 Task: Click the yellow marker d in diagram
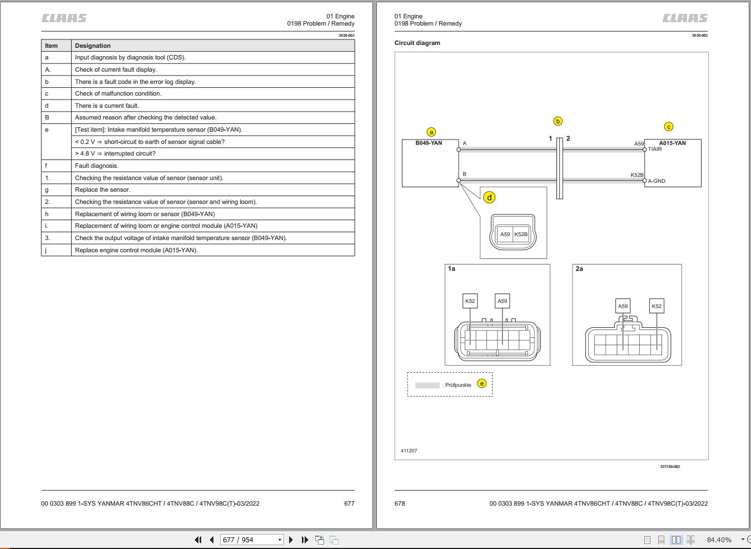click(489, 197)
